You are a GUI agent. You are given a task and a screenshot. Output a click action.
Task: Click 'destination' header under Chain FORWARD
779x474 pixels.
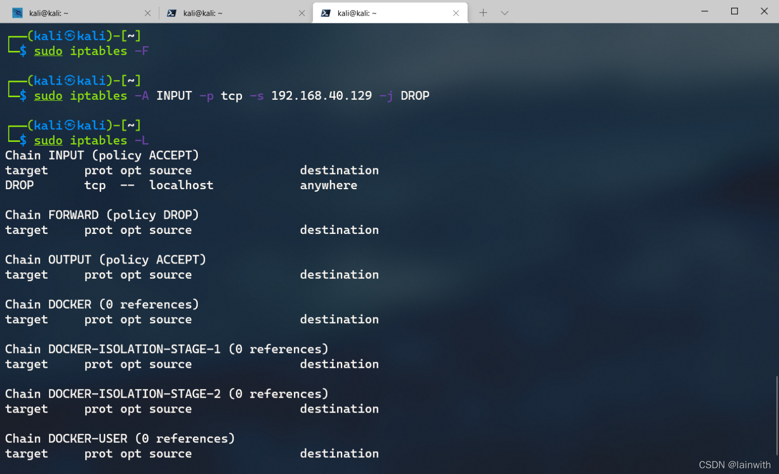(339, 230)
